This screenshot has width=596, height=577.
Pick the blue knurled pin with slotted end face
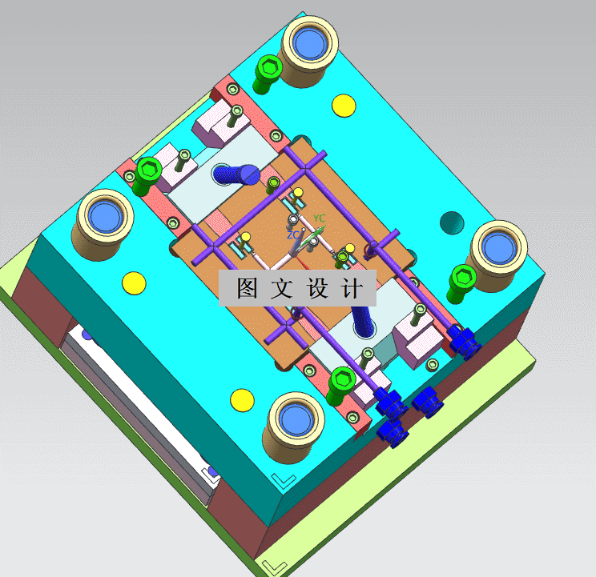(236, 174)
